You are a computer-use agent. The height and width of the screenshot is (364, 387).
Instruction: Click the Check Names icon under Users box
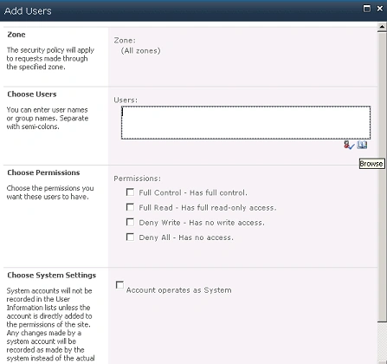(x=349, y=145)
